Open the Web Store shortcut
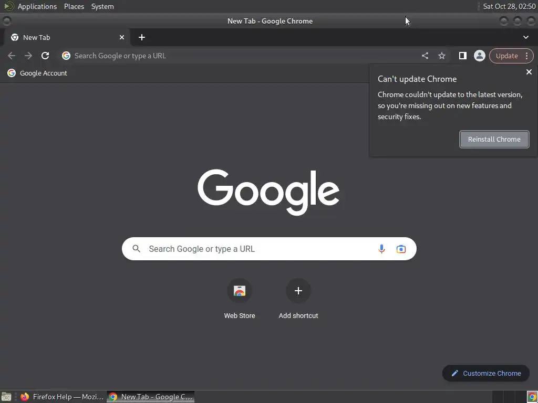This screenshot has width=538, height=403. [x=240, y=299]
